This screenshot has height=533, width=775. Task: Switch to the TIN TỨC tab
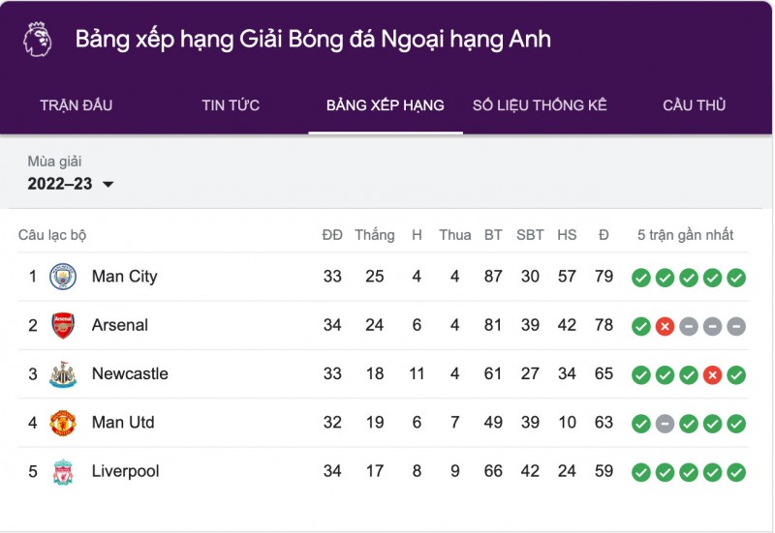(x=231, y=105)
